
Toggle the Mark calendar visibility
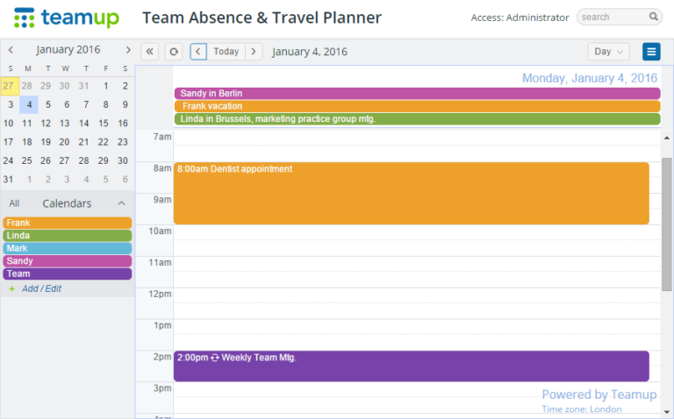tap(67, 248)
